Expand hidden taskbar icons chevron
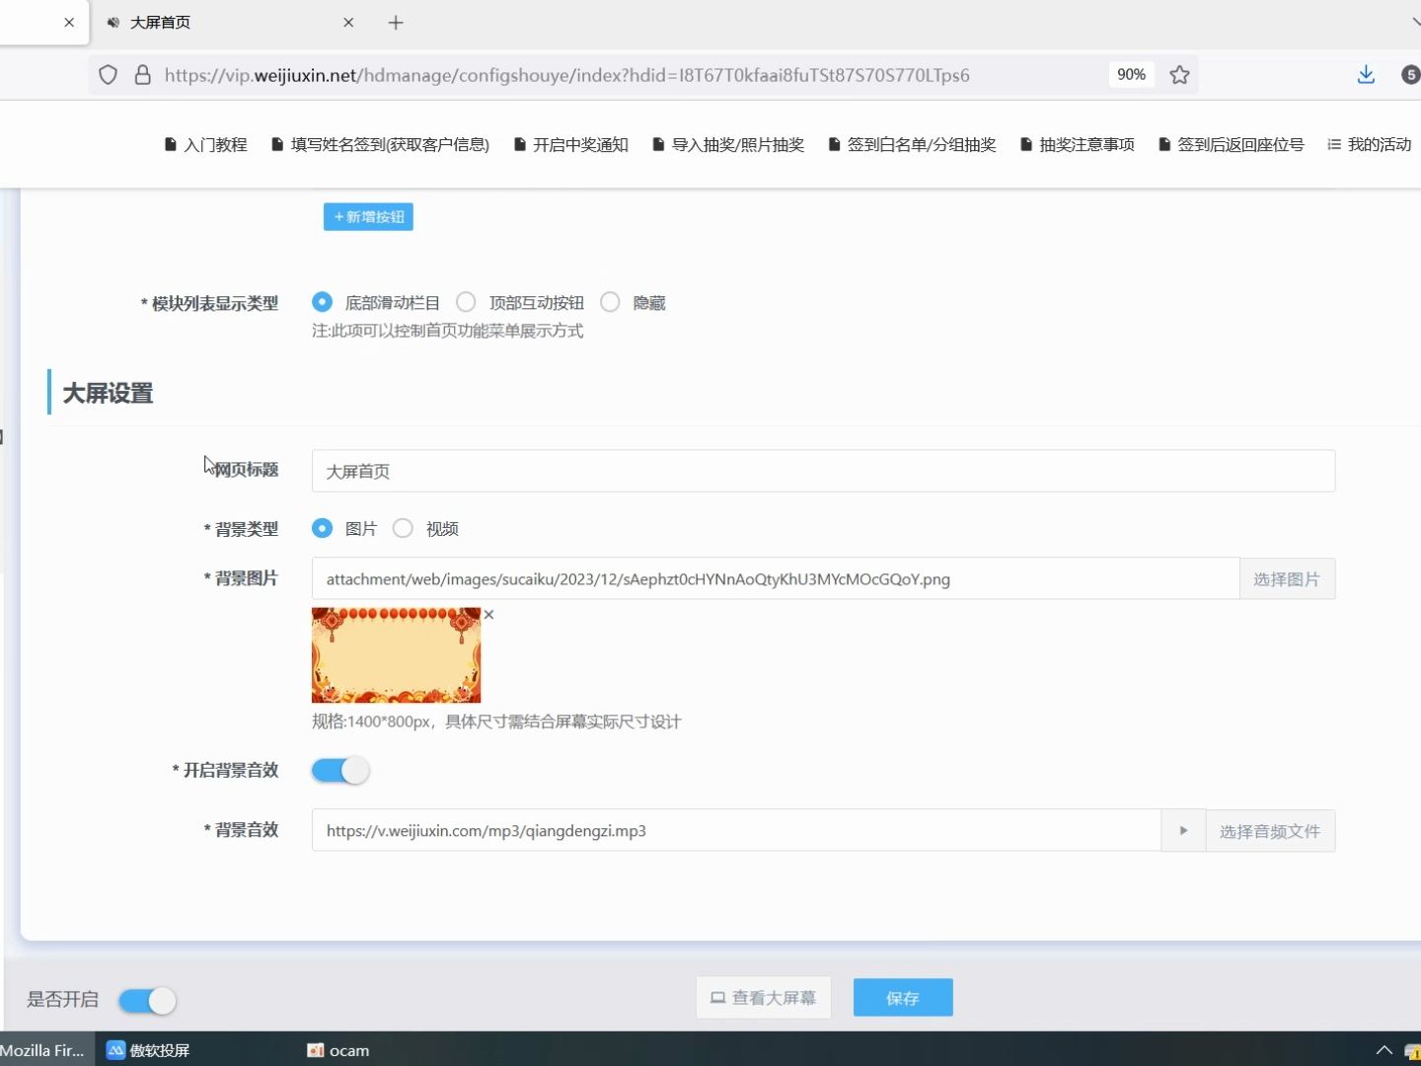 tap(1384, 1050)
